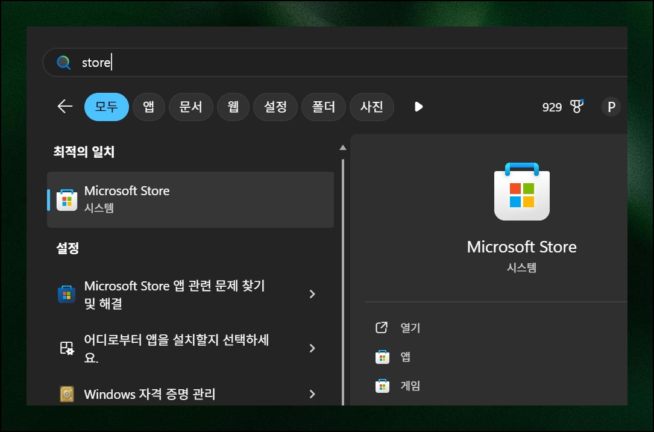Click the search magnifier icon
The image size is (654, 432).
point(63,63)
